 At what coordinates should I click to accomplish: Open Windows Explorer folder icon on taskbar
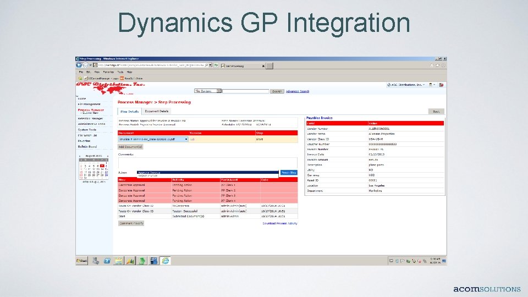[x=119, y=261]
